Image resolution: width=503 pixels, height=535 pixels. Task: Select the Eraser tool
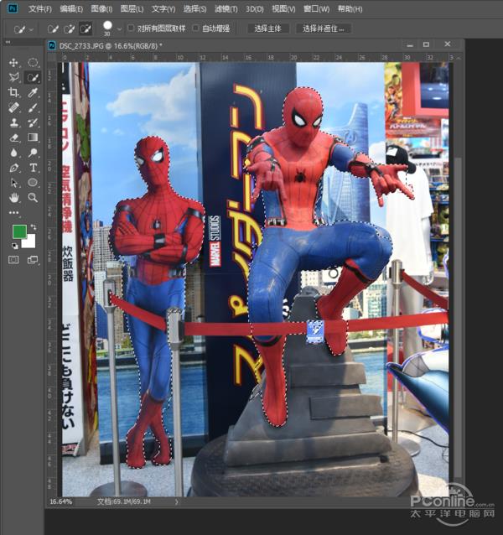pyautogui.click(x=13, y=138)
